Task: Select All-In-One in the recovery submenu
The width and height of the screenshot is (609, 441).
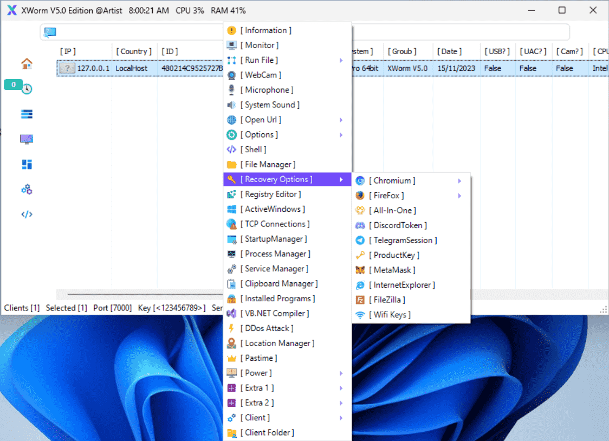Action: [411, 210]
